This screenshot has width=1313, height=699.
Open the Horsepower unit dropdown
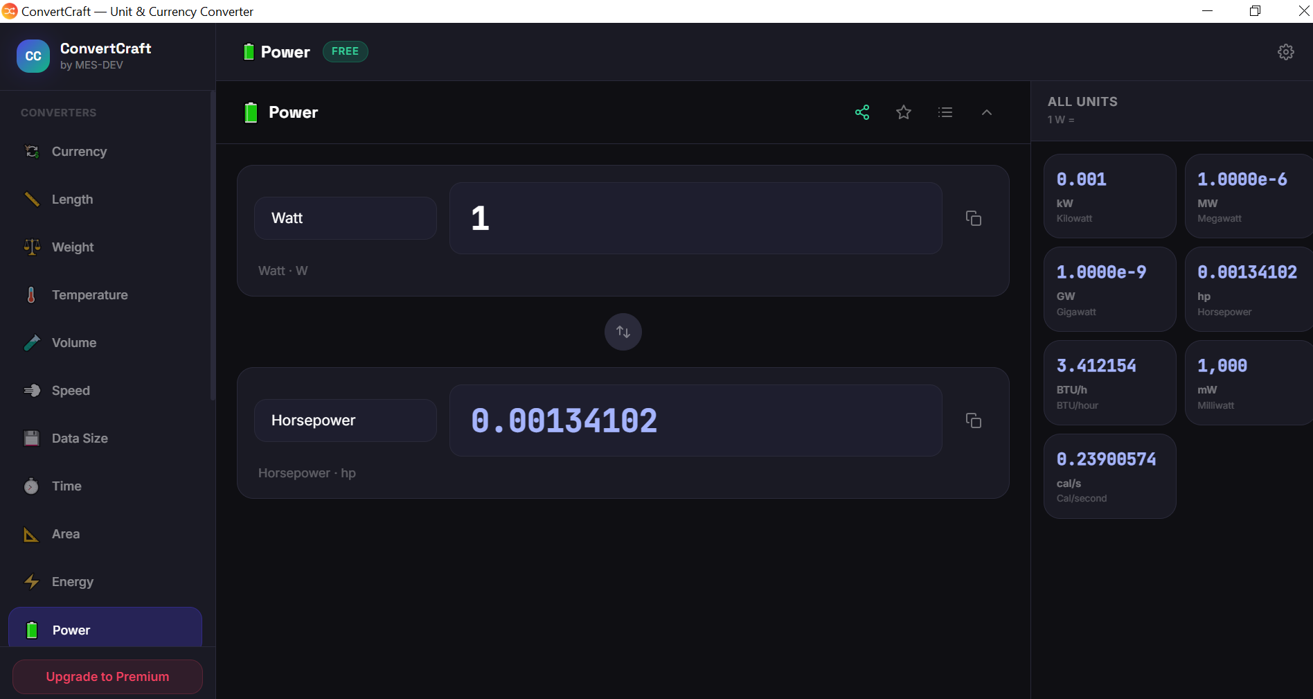point(346,421)
